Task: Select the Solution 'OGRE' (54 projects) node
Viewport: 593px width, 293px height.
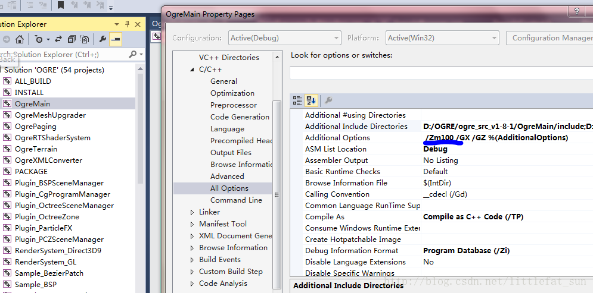Action: pos(54,70)
